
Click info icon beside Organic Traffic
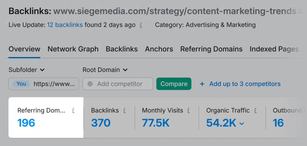255,111
